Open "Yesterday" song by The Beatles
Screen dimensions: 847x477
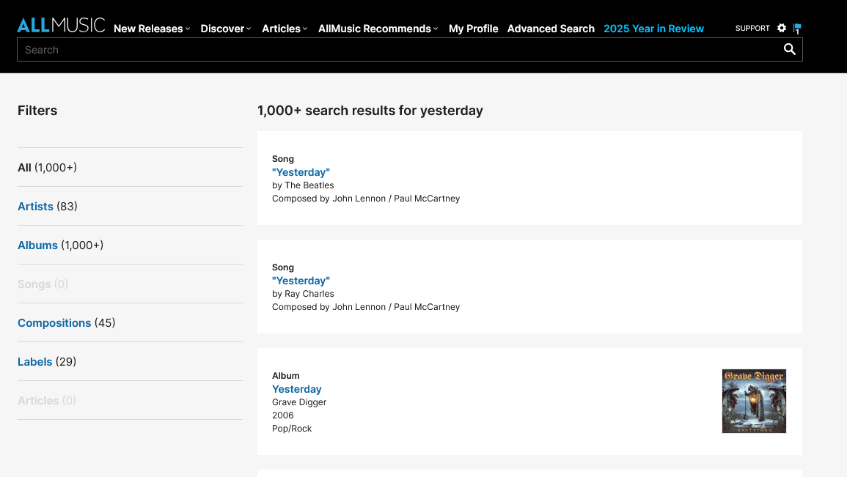(x=301, y=172)
